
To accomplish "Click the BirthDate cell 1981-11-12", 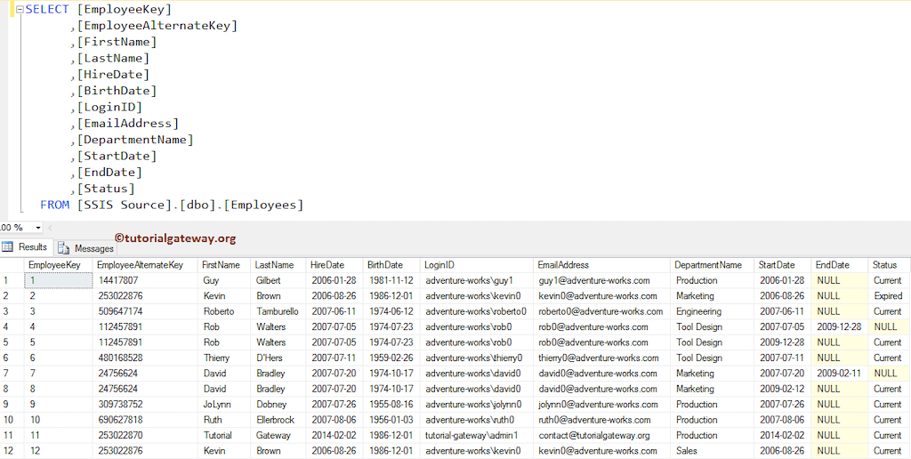I will click(391, 280).
